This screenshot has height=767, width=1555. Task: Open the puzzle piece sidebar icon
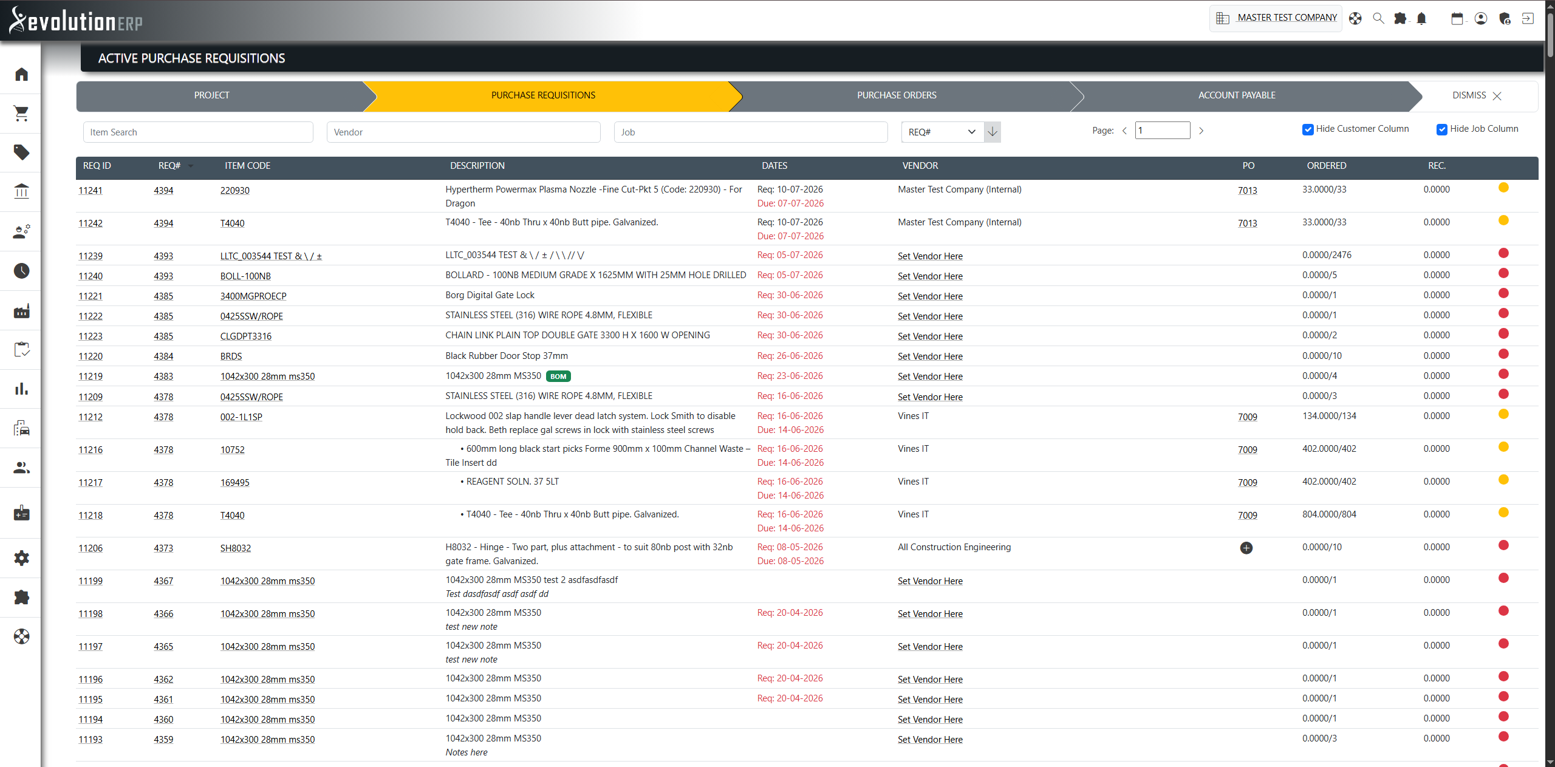click(x=21, y=597)
